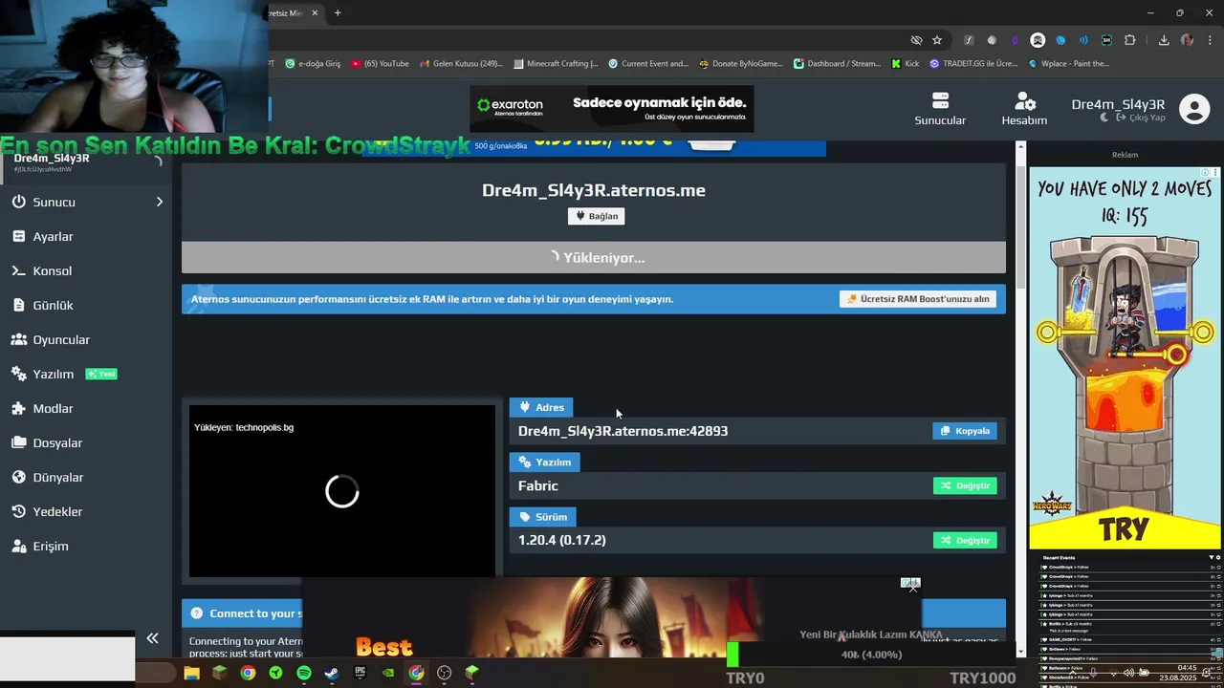Viewport: 1224px width, 688px height.
Task: Copy the server address with Kopyala
Action: [965, 431]
